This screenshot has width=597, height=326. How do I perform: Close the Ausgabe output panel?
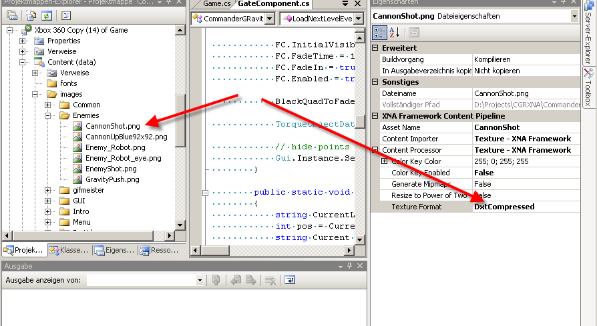click(360, 265)
